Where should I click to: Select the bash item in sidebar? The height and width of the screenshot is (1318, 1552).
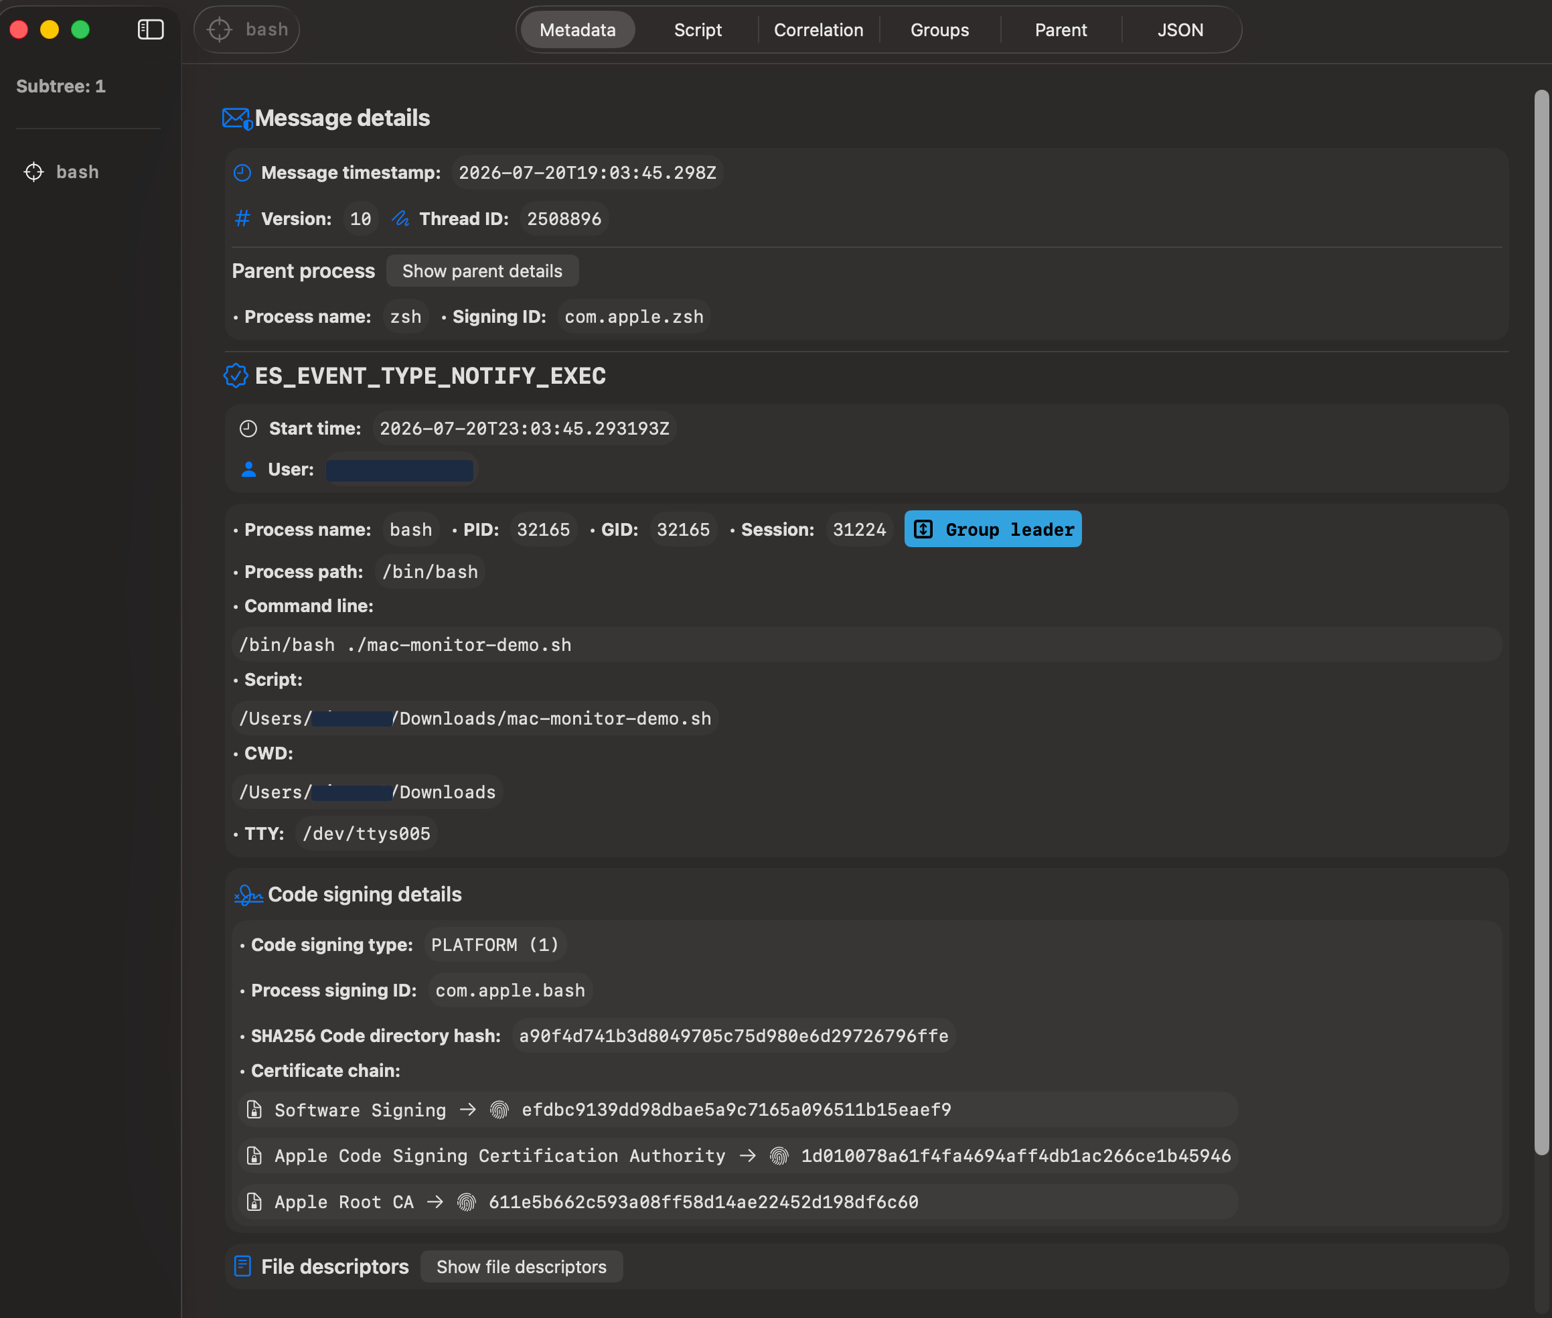[x=78, y=172]
